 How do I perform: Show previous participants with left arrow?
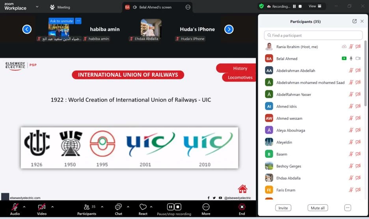27,29
